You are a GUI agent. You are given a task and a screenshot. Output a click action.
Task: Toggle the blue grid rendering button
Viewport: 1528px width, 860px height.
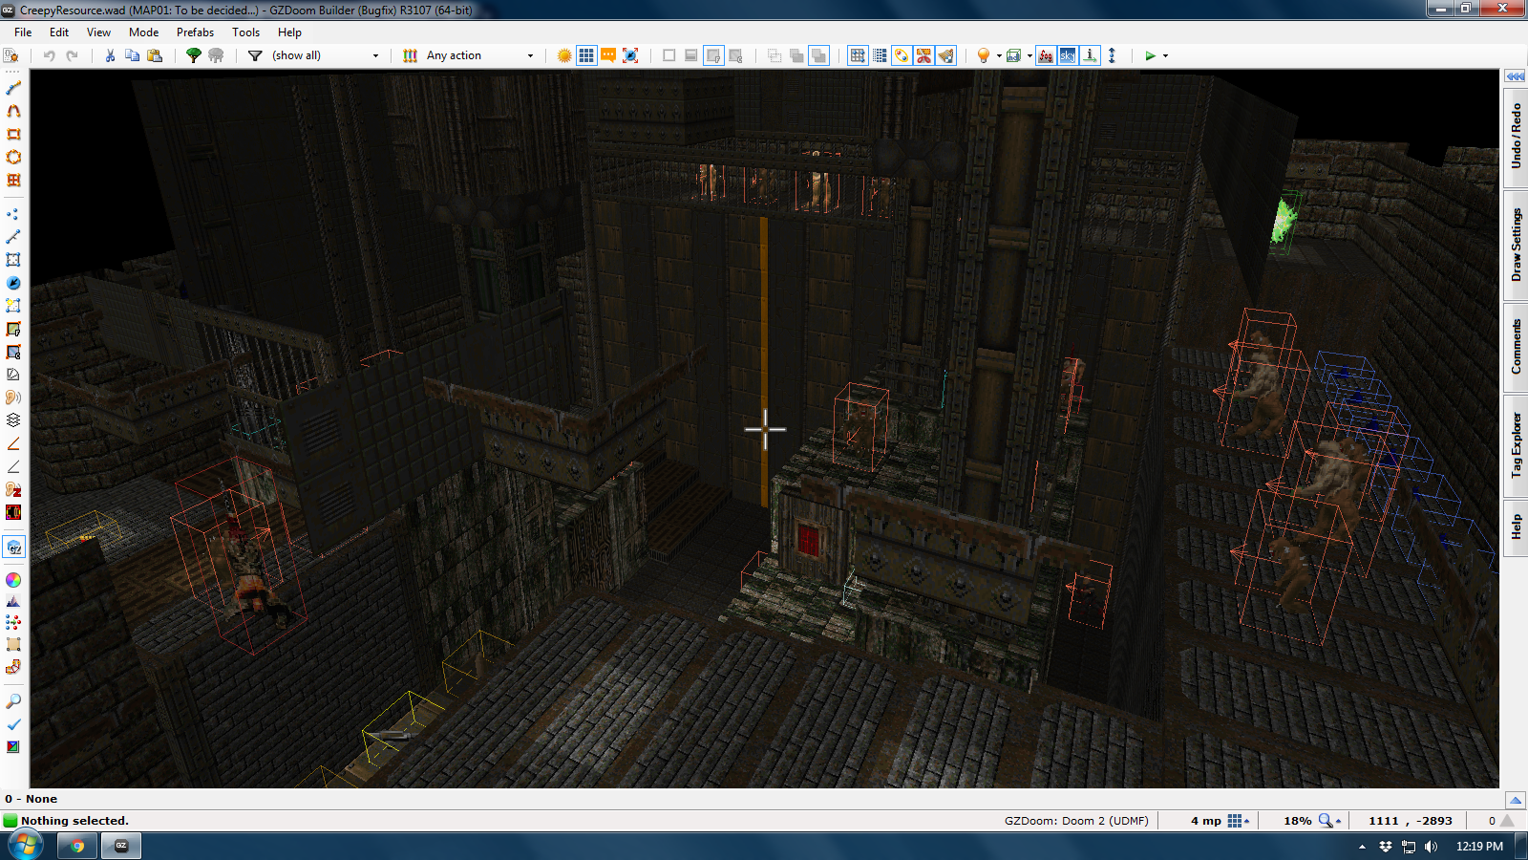click(x=586, y=55)
